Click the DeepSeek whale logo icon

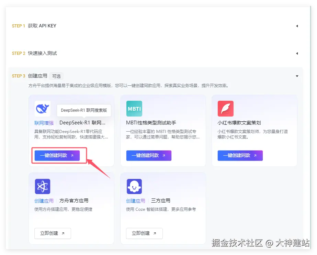pos(43,109)
